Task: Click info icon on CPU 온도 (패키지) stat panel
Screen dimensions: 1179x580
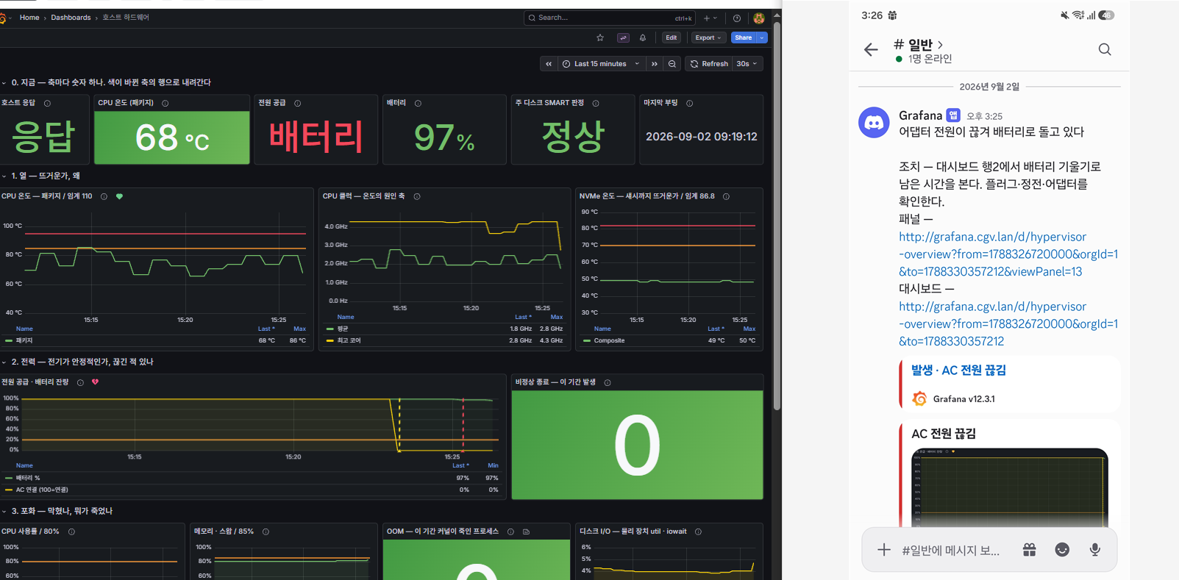Action: 165,104
